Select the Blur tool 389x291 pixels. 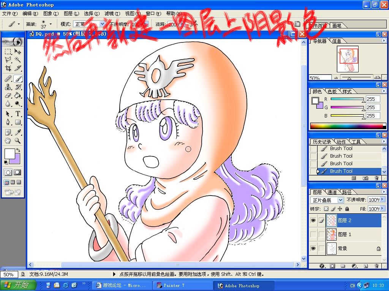(8, 103)
